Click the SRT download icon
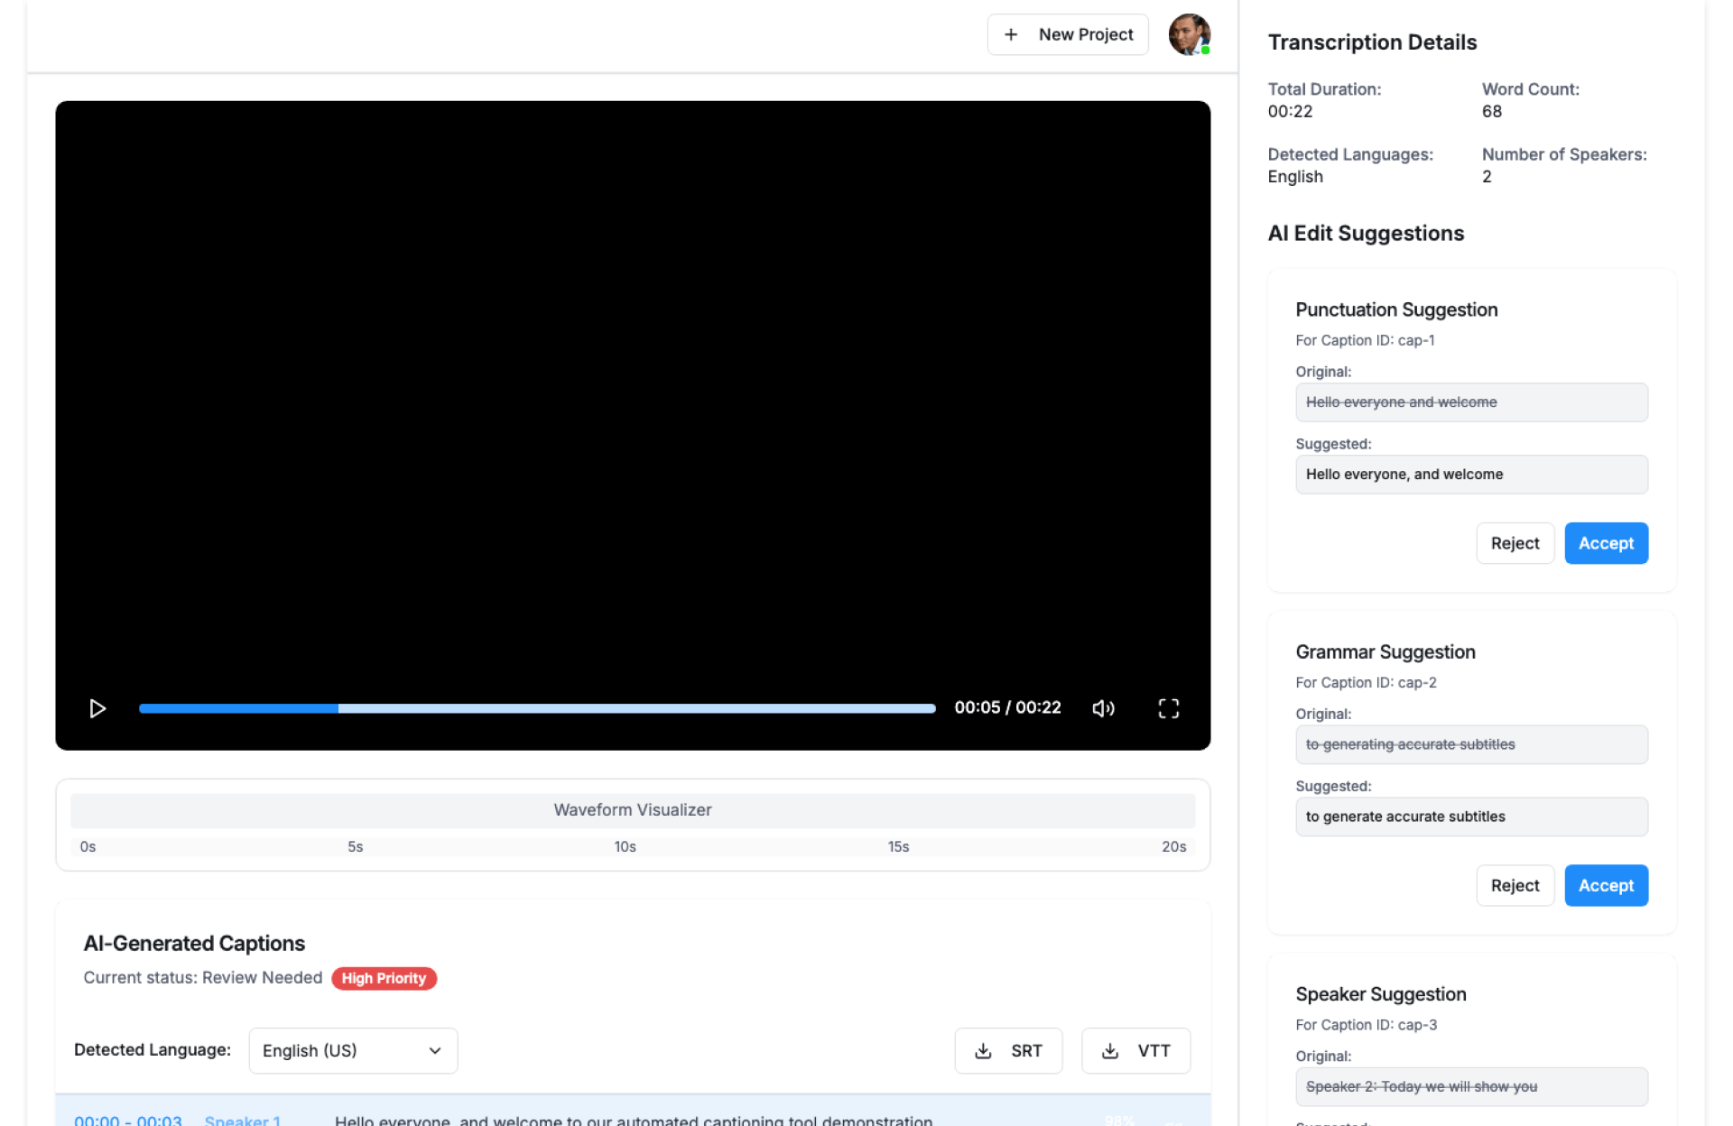The image size is (1733, 1126). [983, 1050]
